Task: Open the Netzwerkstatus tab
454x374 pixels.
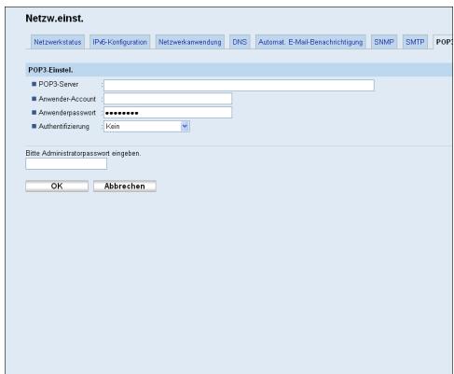Action: 58,42
